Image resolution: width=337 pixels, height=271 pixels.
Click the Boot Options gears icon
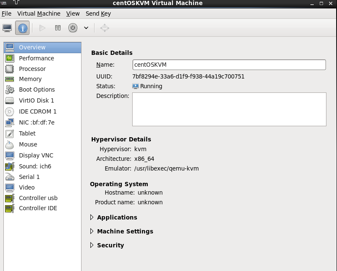(x=10, y=89)
